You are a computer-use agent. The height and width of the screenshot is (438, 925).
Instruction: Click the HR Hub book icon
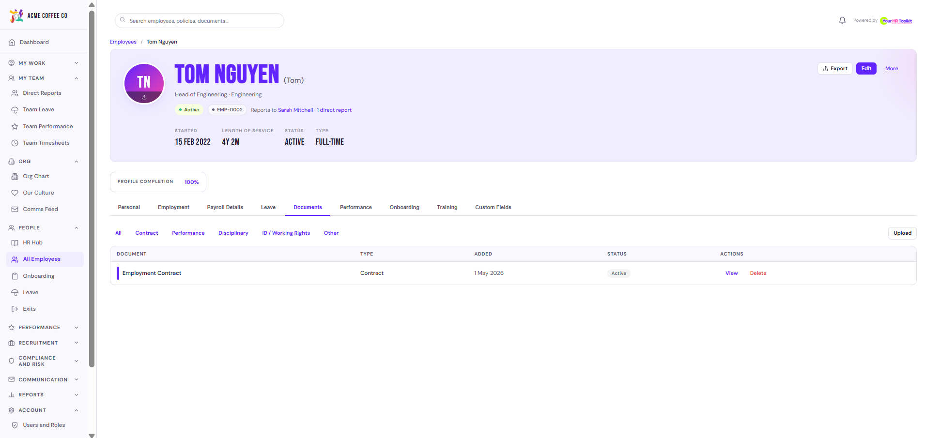15,243
